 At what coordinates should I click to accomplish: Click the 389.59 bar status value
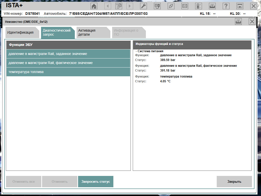tap(168, 60)
